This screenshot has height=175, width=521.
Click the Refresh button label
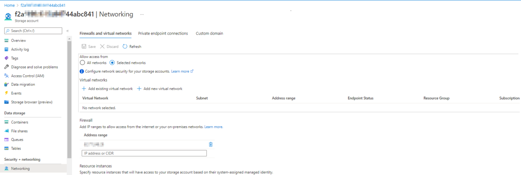[135, 46]
